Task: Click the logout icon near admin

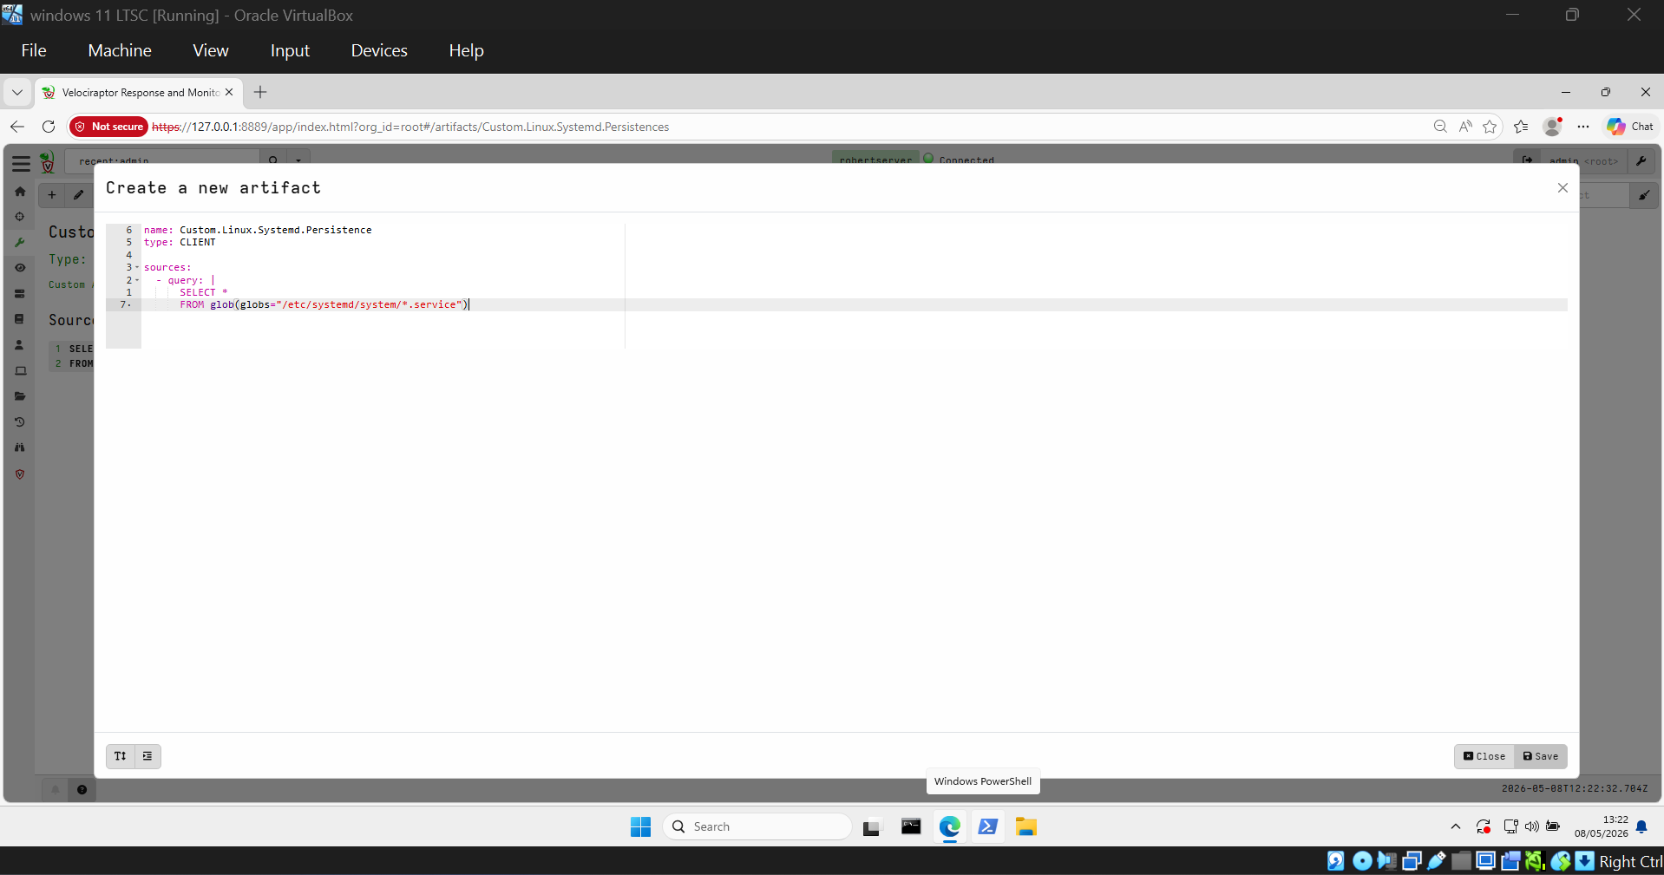Action: pos(1527,160)
